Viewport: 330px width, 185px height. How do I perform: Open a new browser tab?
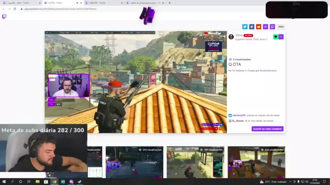pos(170,3)
